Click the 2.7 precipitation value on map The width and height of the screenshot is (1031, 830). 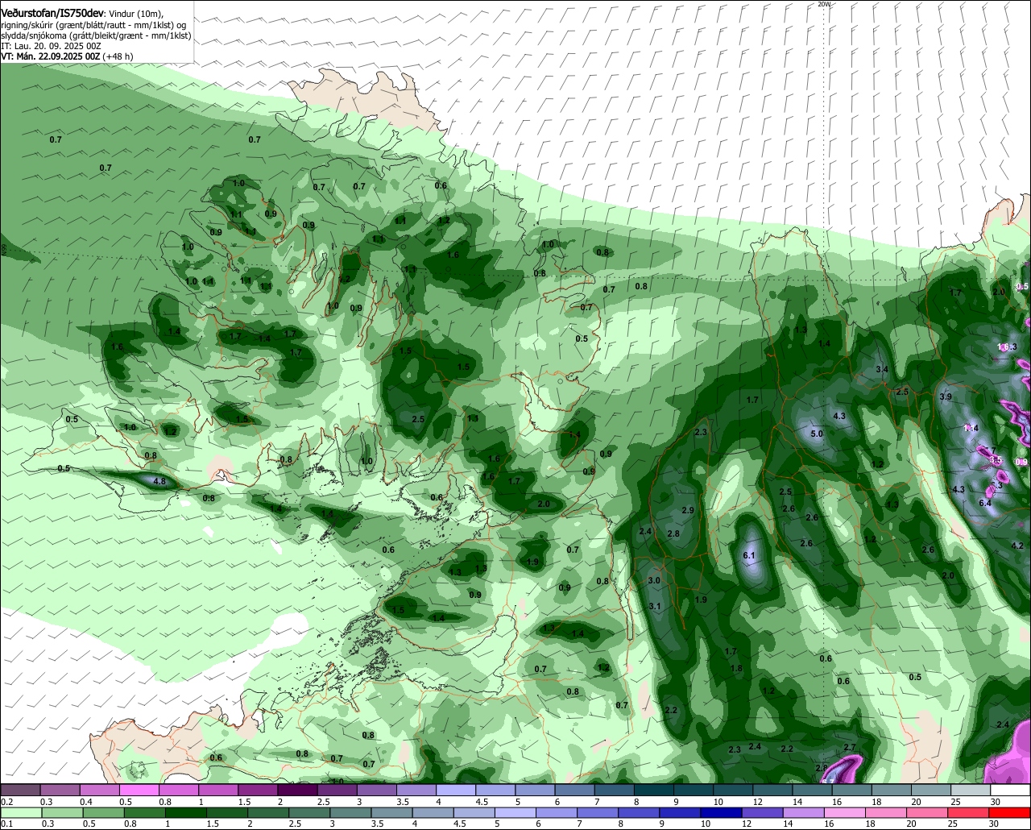(849, 748)
